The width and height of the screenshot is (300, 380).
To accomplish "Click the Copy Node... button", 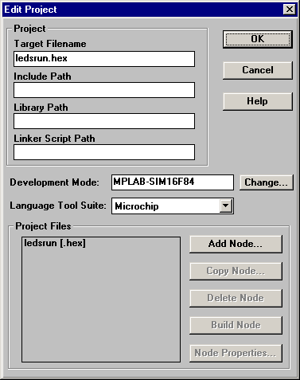I will pyautogui.click(x=236, y=271).
